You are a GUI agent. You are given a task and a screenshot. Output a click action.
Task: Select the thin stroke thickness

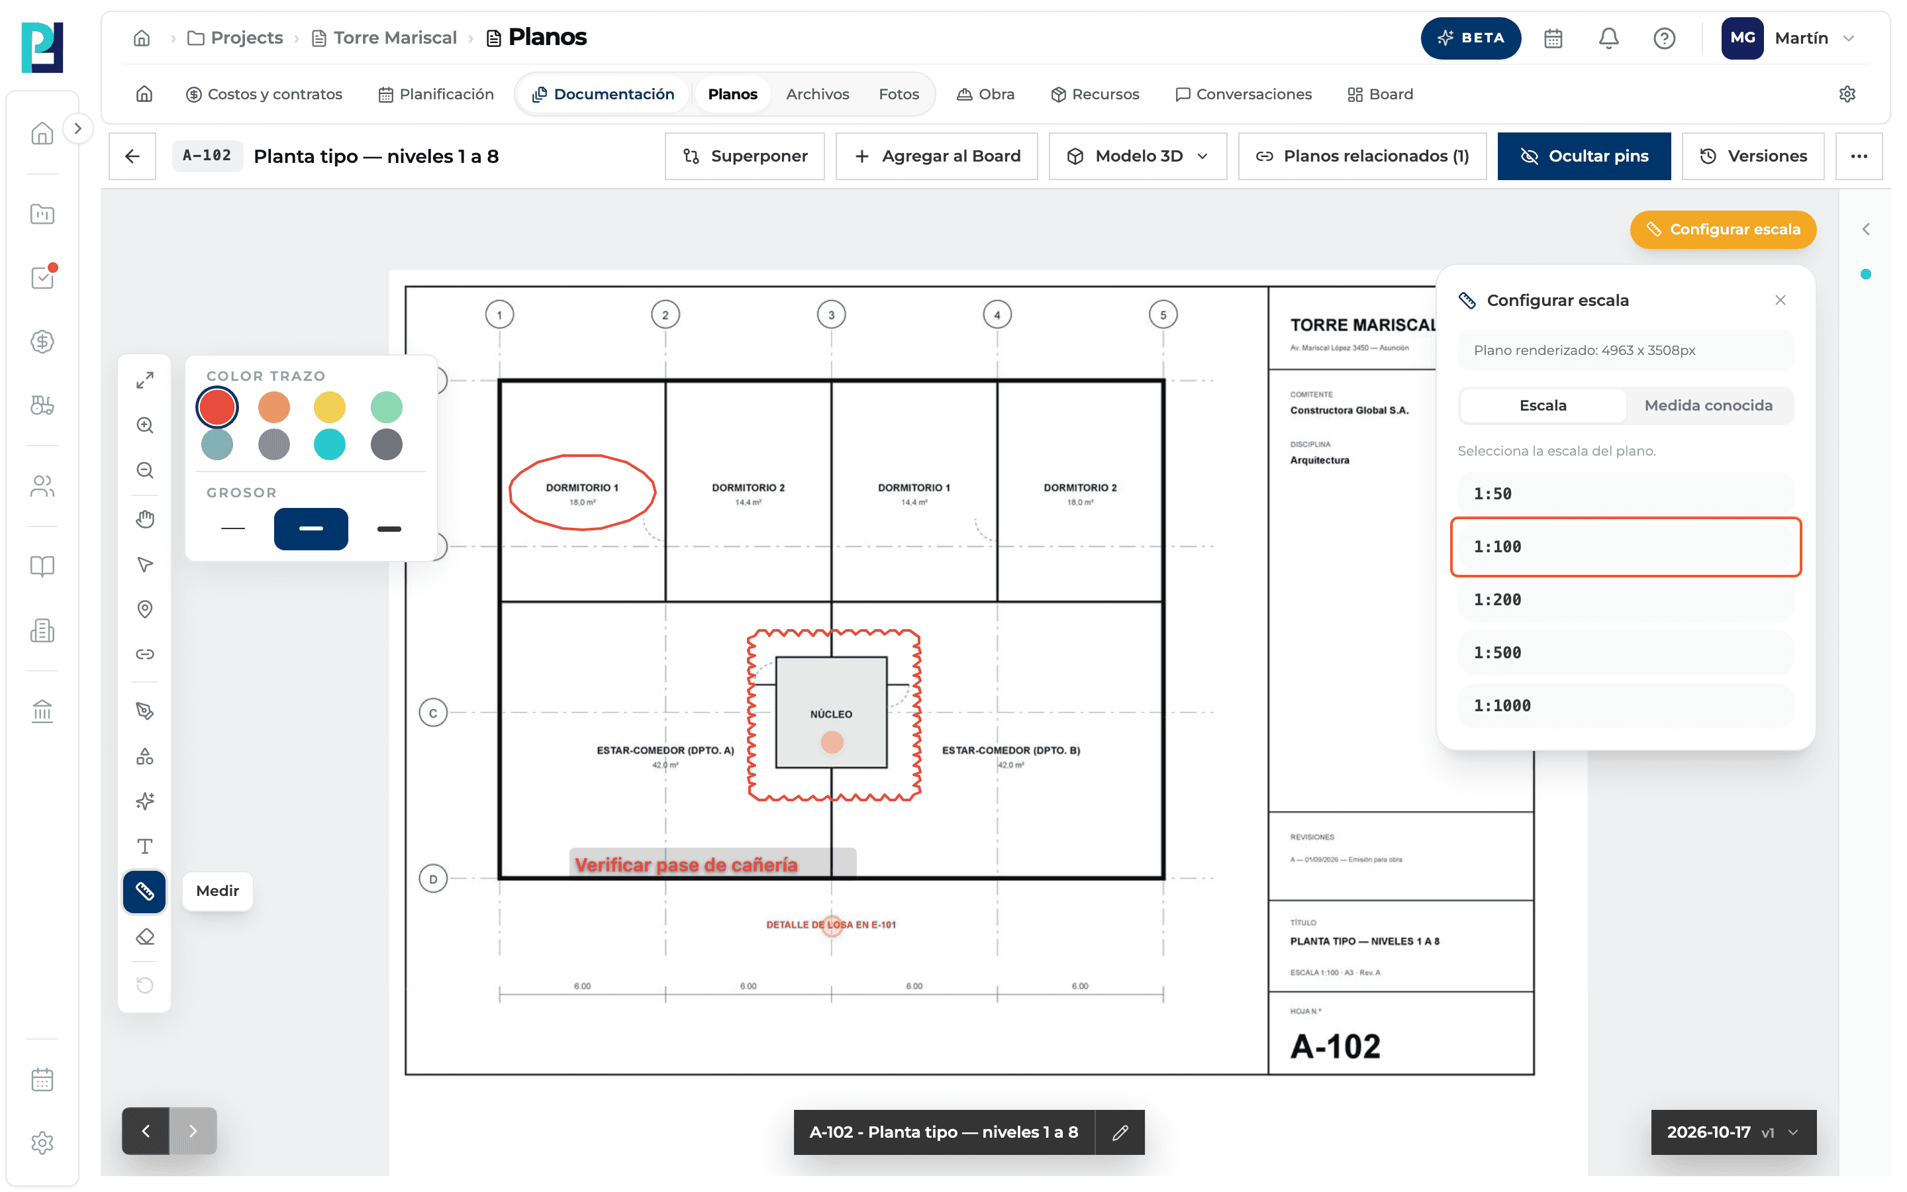233,528
